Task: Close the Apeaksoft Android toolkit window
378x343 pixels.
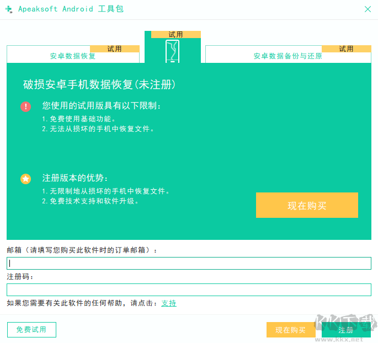Action: 368,9
